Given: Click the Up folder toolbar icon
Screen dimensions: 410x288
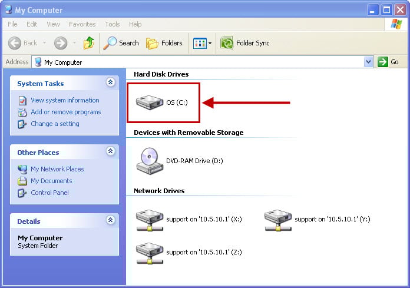Looking at the screenshot, I should pyautogui.click(x=89, y=43).
